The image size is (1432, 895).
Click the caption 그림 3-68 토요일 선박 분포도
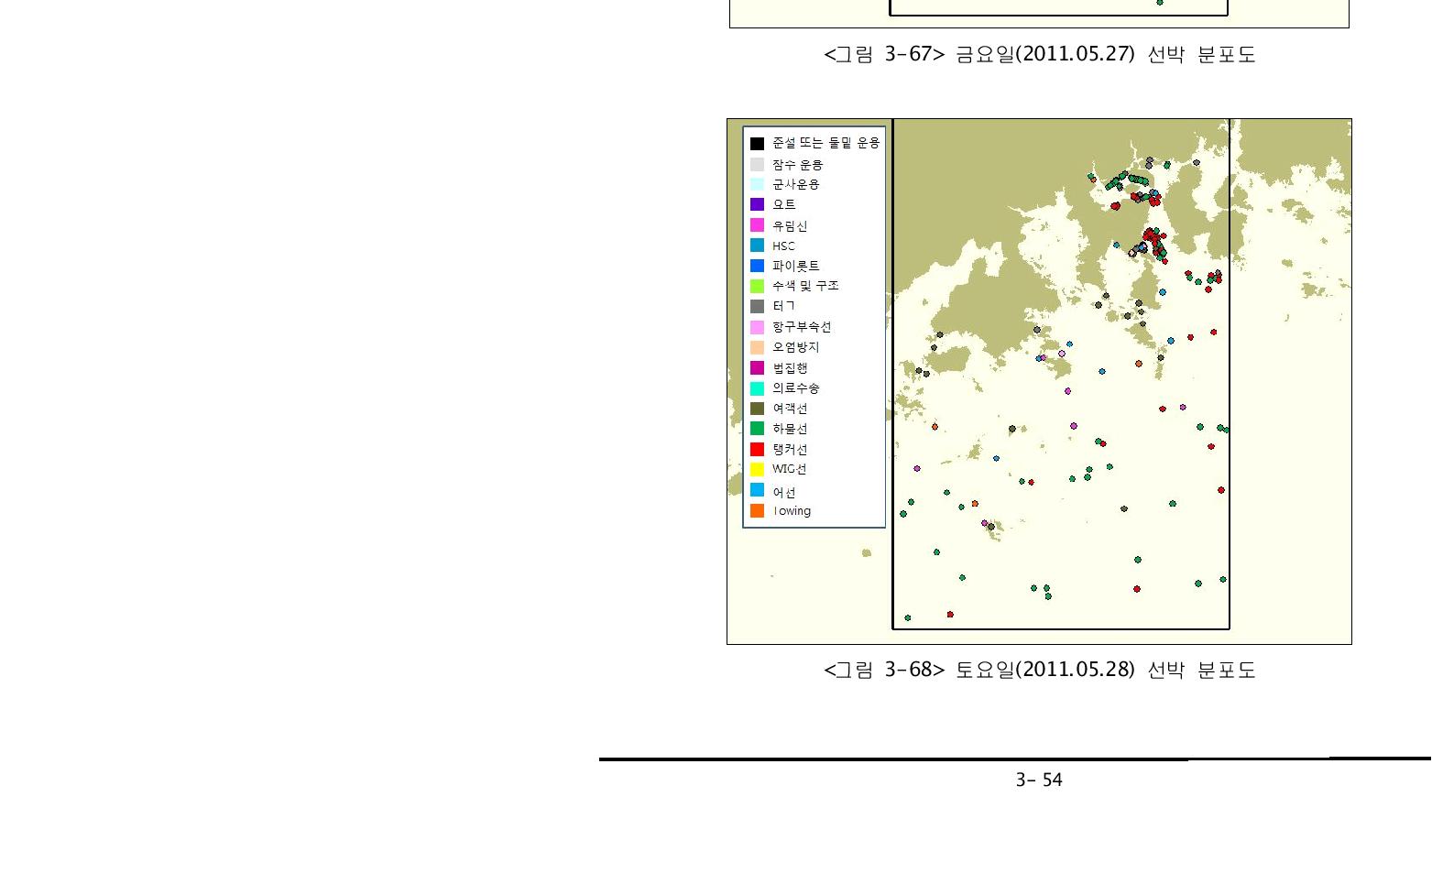click(x=1040, y=670)
